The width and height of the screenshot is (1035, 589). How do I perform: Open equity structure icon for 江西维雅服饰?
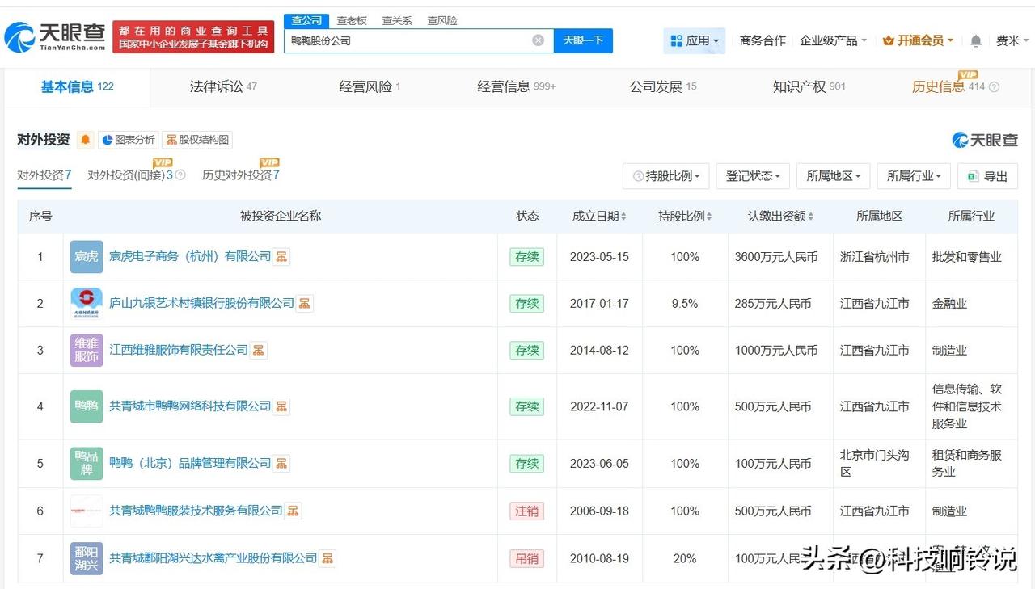click(258, 351)
